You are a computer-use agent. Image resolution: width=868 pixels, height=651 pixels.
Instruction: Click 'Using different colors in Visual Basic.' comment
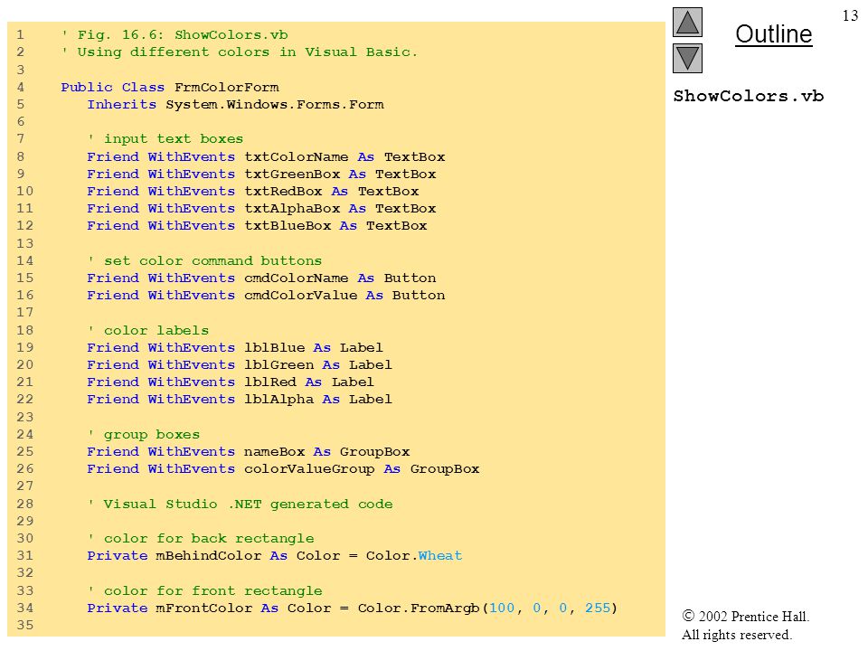[x=240, y=52]
